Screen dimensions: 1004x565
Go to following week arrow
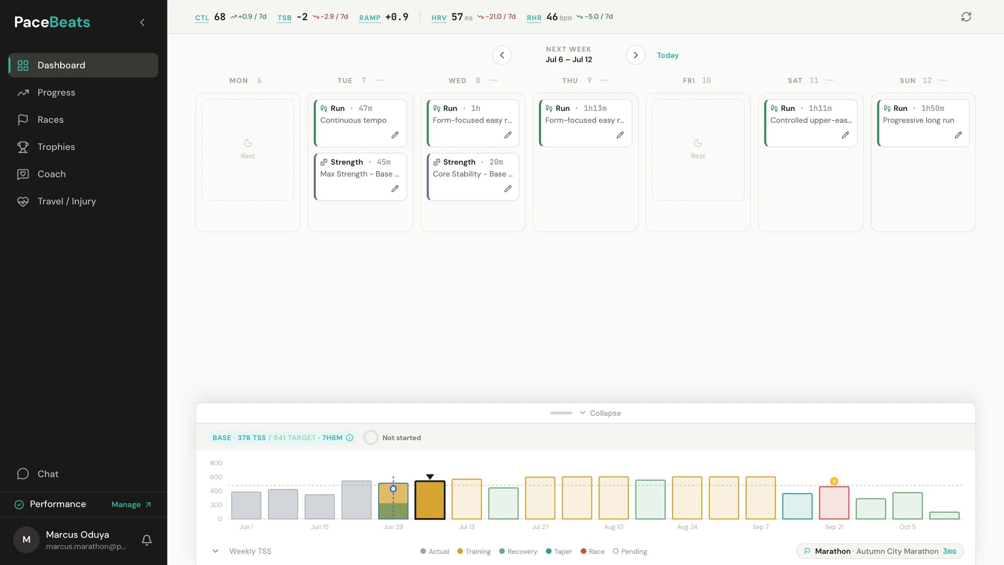click(x=635, y=55)
